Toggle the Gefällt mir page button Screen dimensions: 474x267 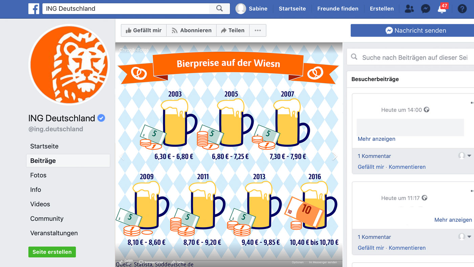[x=144, y=30]
